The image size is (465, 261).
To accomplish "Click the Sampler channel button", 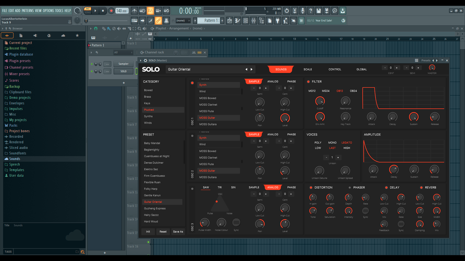I will pyautogui.click(x=123, y=64).
